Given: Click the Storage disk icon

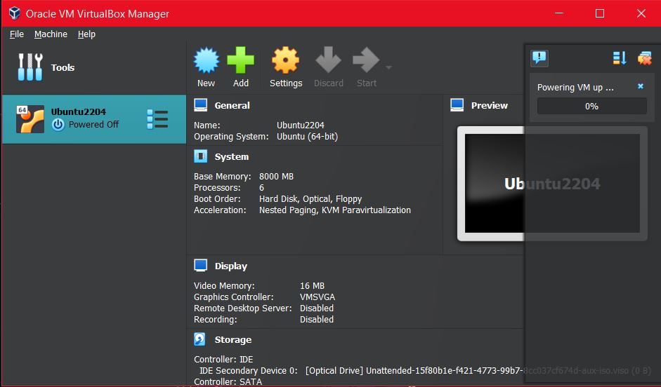Looking at the screenshot, I should (x=199, y=339).
